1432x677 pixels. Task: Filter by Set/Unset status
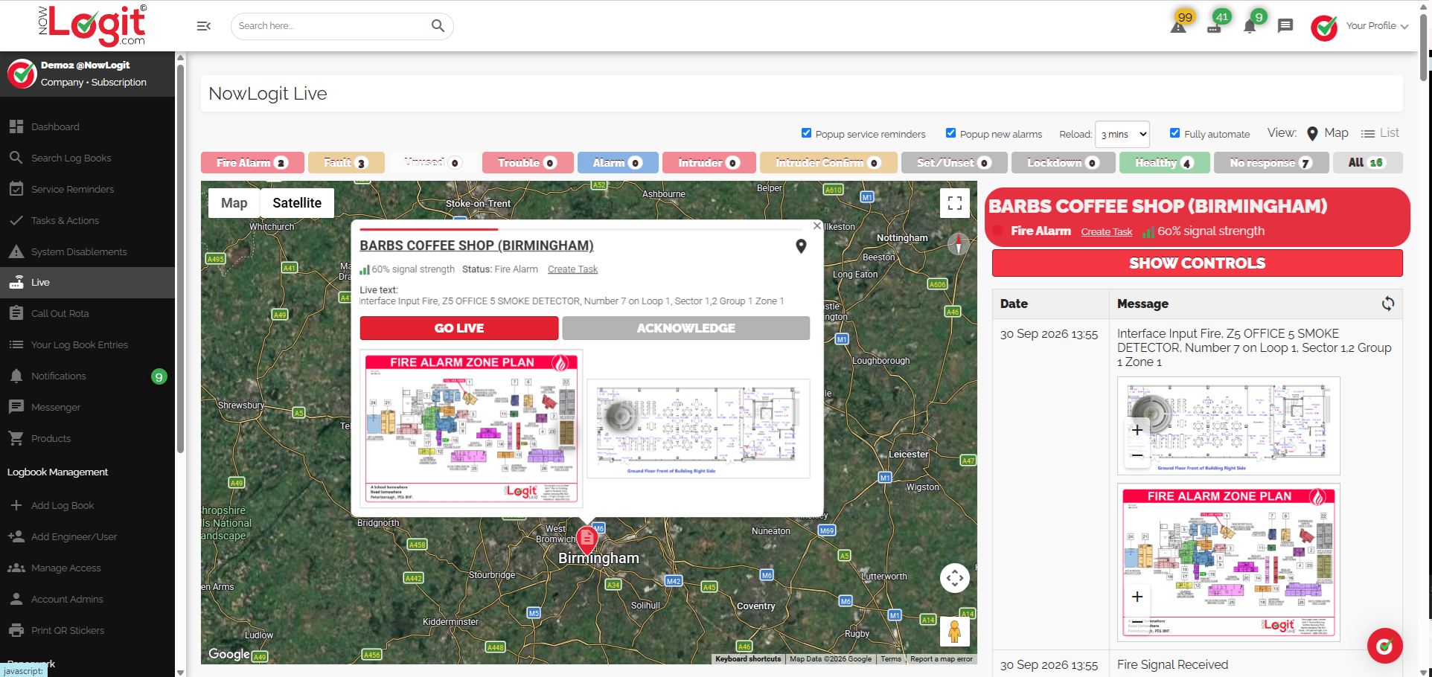(954, 162)
